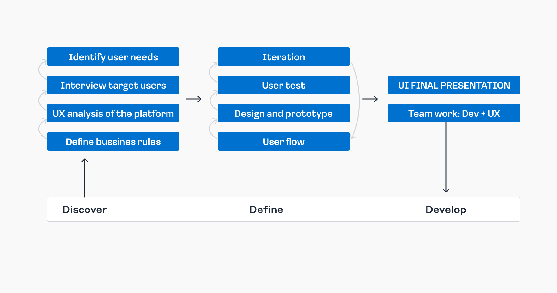
Task: Select the curved arrow linking User flow to Iteration
Action: click(x=358, y=99)
